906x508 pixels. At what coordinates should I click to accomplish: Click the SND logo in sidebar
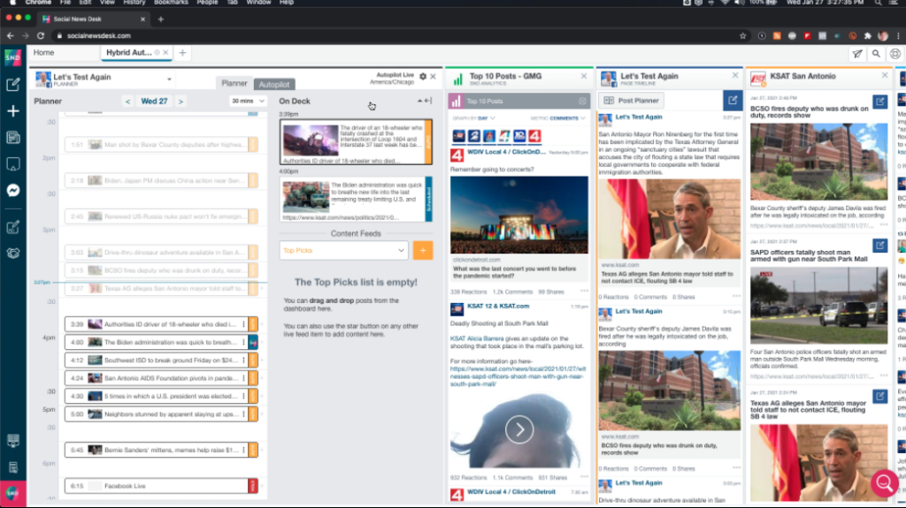12,57
